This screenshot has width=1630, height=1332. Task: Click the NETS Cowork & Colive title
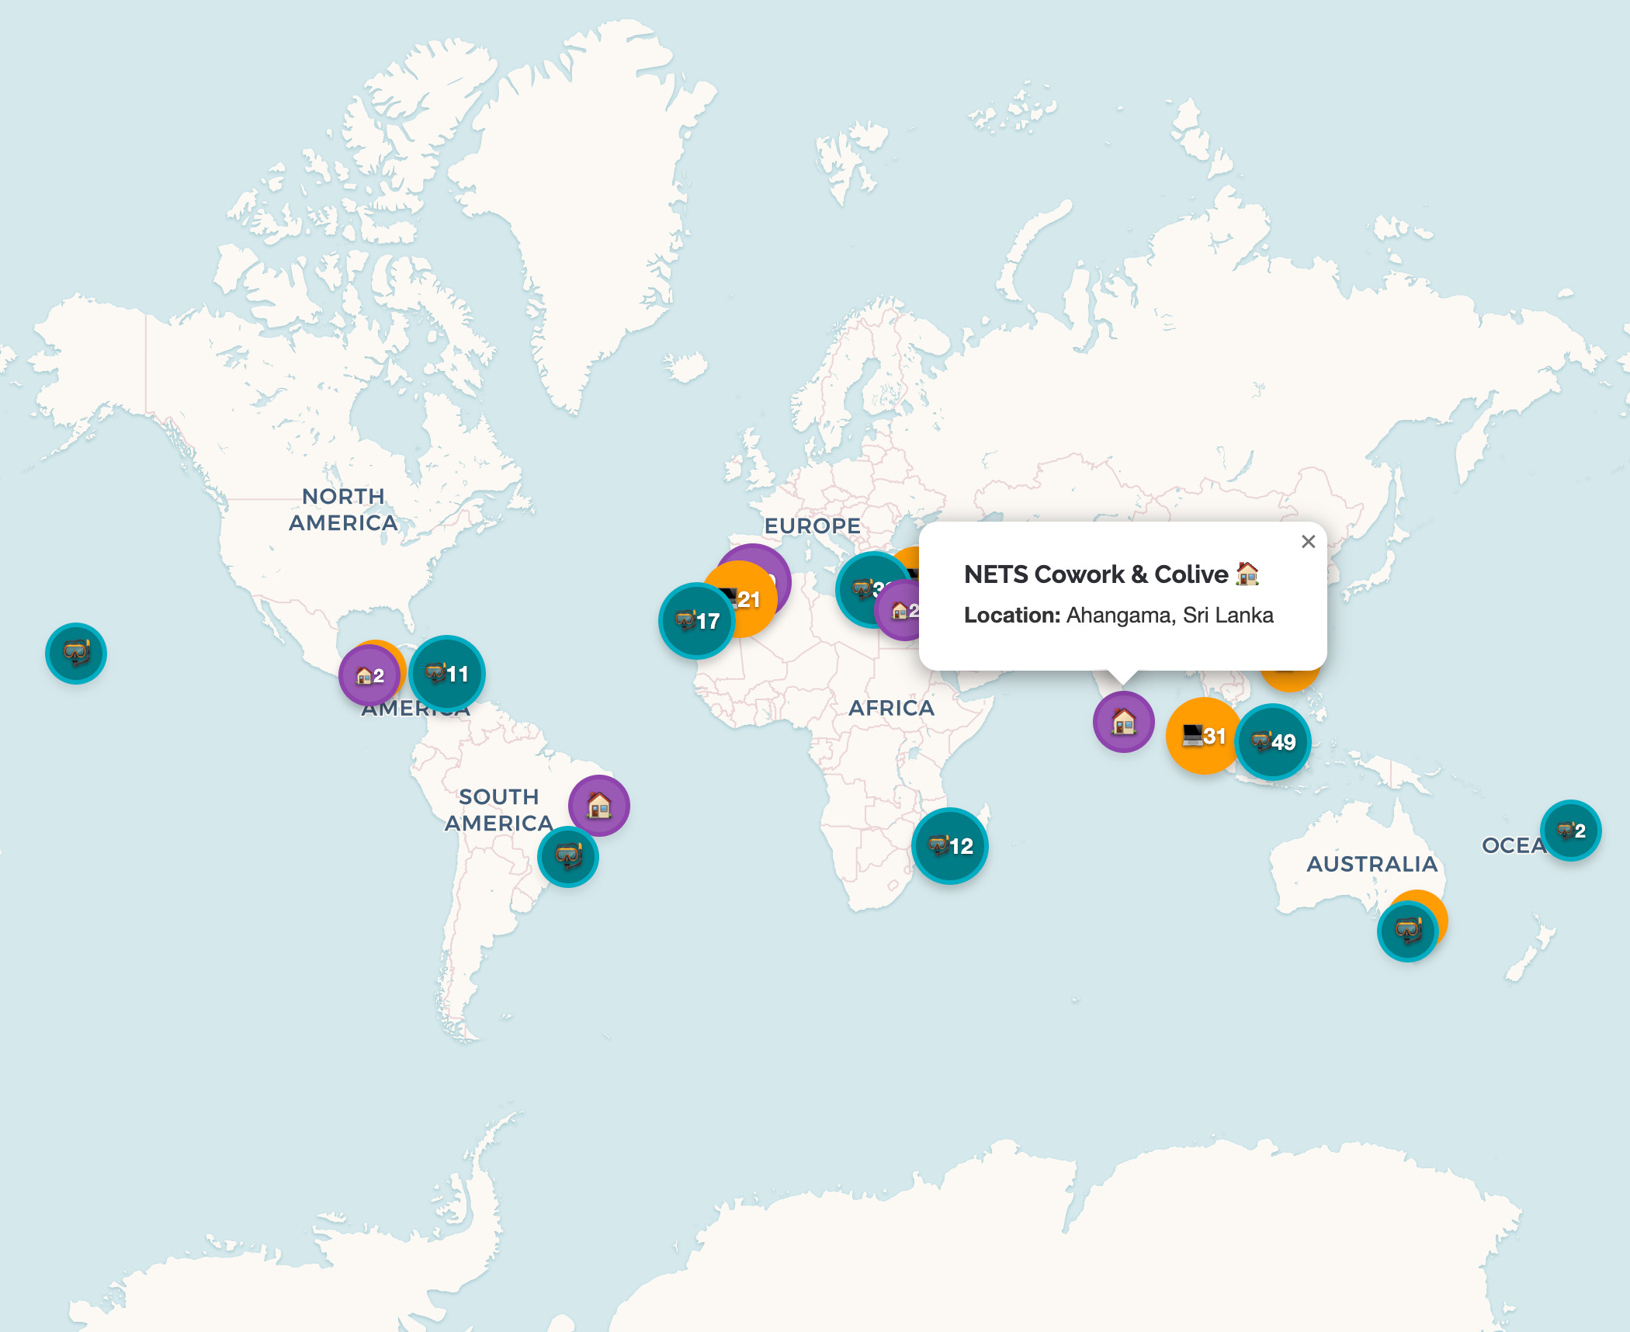pos(1095,574)
